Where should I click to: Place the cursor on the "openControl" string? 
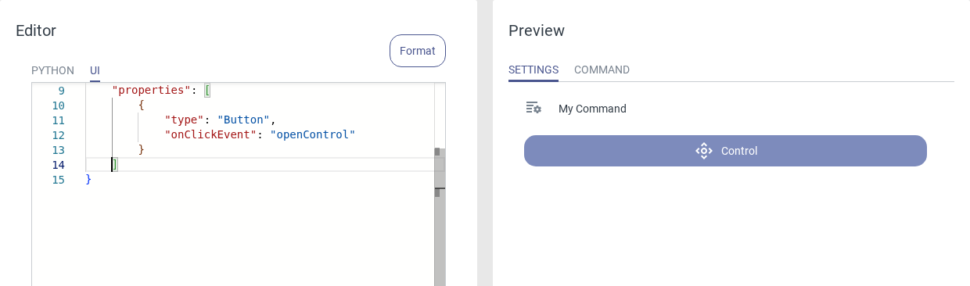tap(313, 135)
